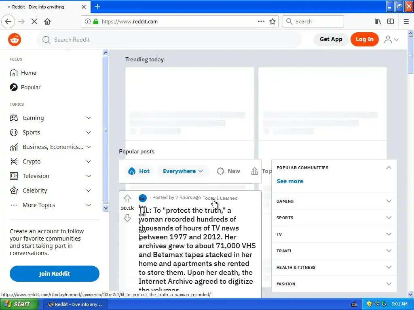This screenshot has width=414, height=310.
Task: Open the Windows start menu
Action: pos(19,304)
